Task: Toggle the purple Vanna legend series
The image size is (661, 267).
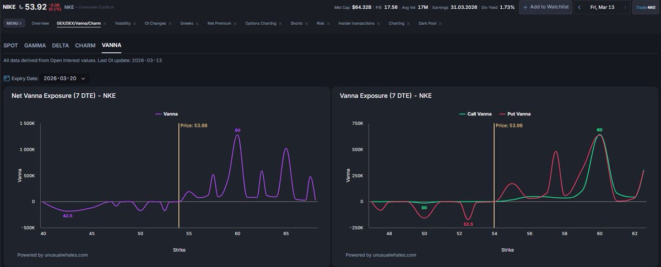Action: [167, 114]
